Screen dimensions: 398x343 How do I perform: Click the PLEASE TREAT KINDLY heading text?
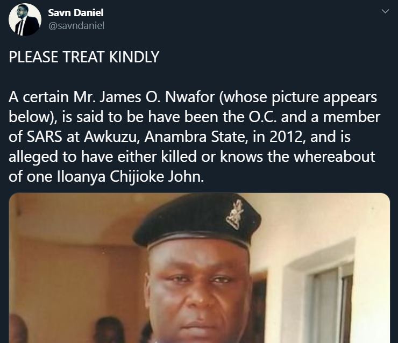[x=84, y=57]
